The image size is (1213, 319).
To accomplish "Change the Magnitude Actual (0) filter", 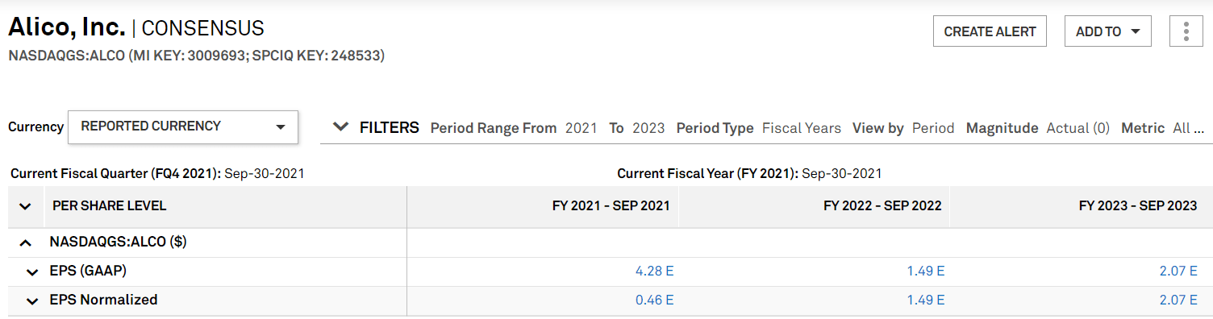I will click(1078, 128).
